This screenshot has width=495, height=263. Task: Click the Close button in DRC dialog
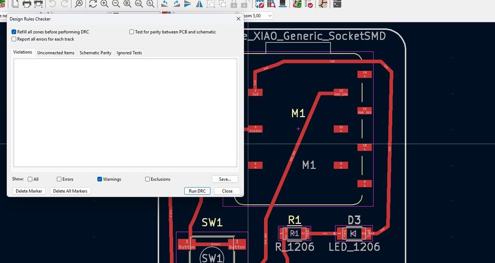[x=227, y=191]
